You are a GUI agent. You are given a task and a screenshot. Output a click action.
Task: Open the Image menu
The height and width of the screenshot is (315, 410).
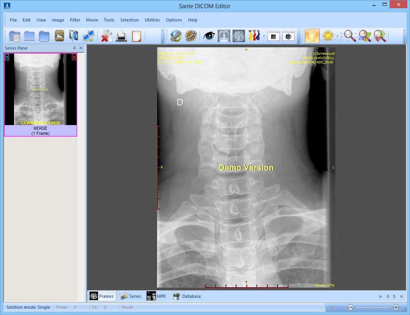pos(58,20)
